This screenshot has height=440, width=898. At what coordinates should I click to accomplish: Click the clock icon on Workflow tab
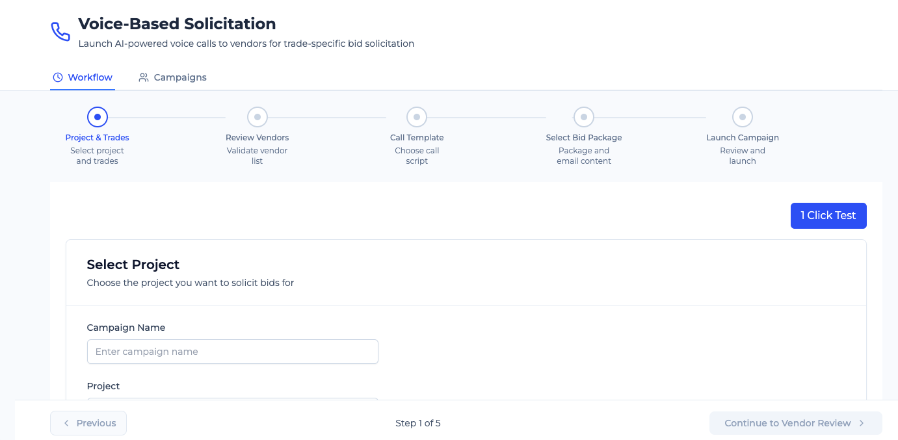click(58, 77)
